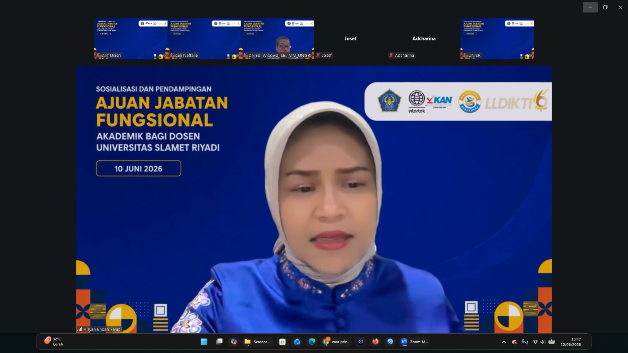Open the Windows Start menu
628x353 pixels.
(x=204, y=342)
